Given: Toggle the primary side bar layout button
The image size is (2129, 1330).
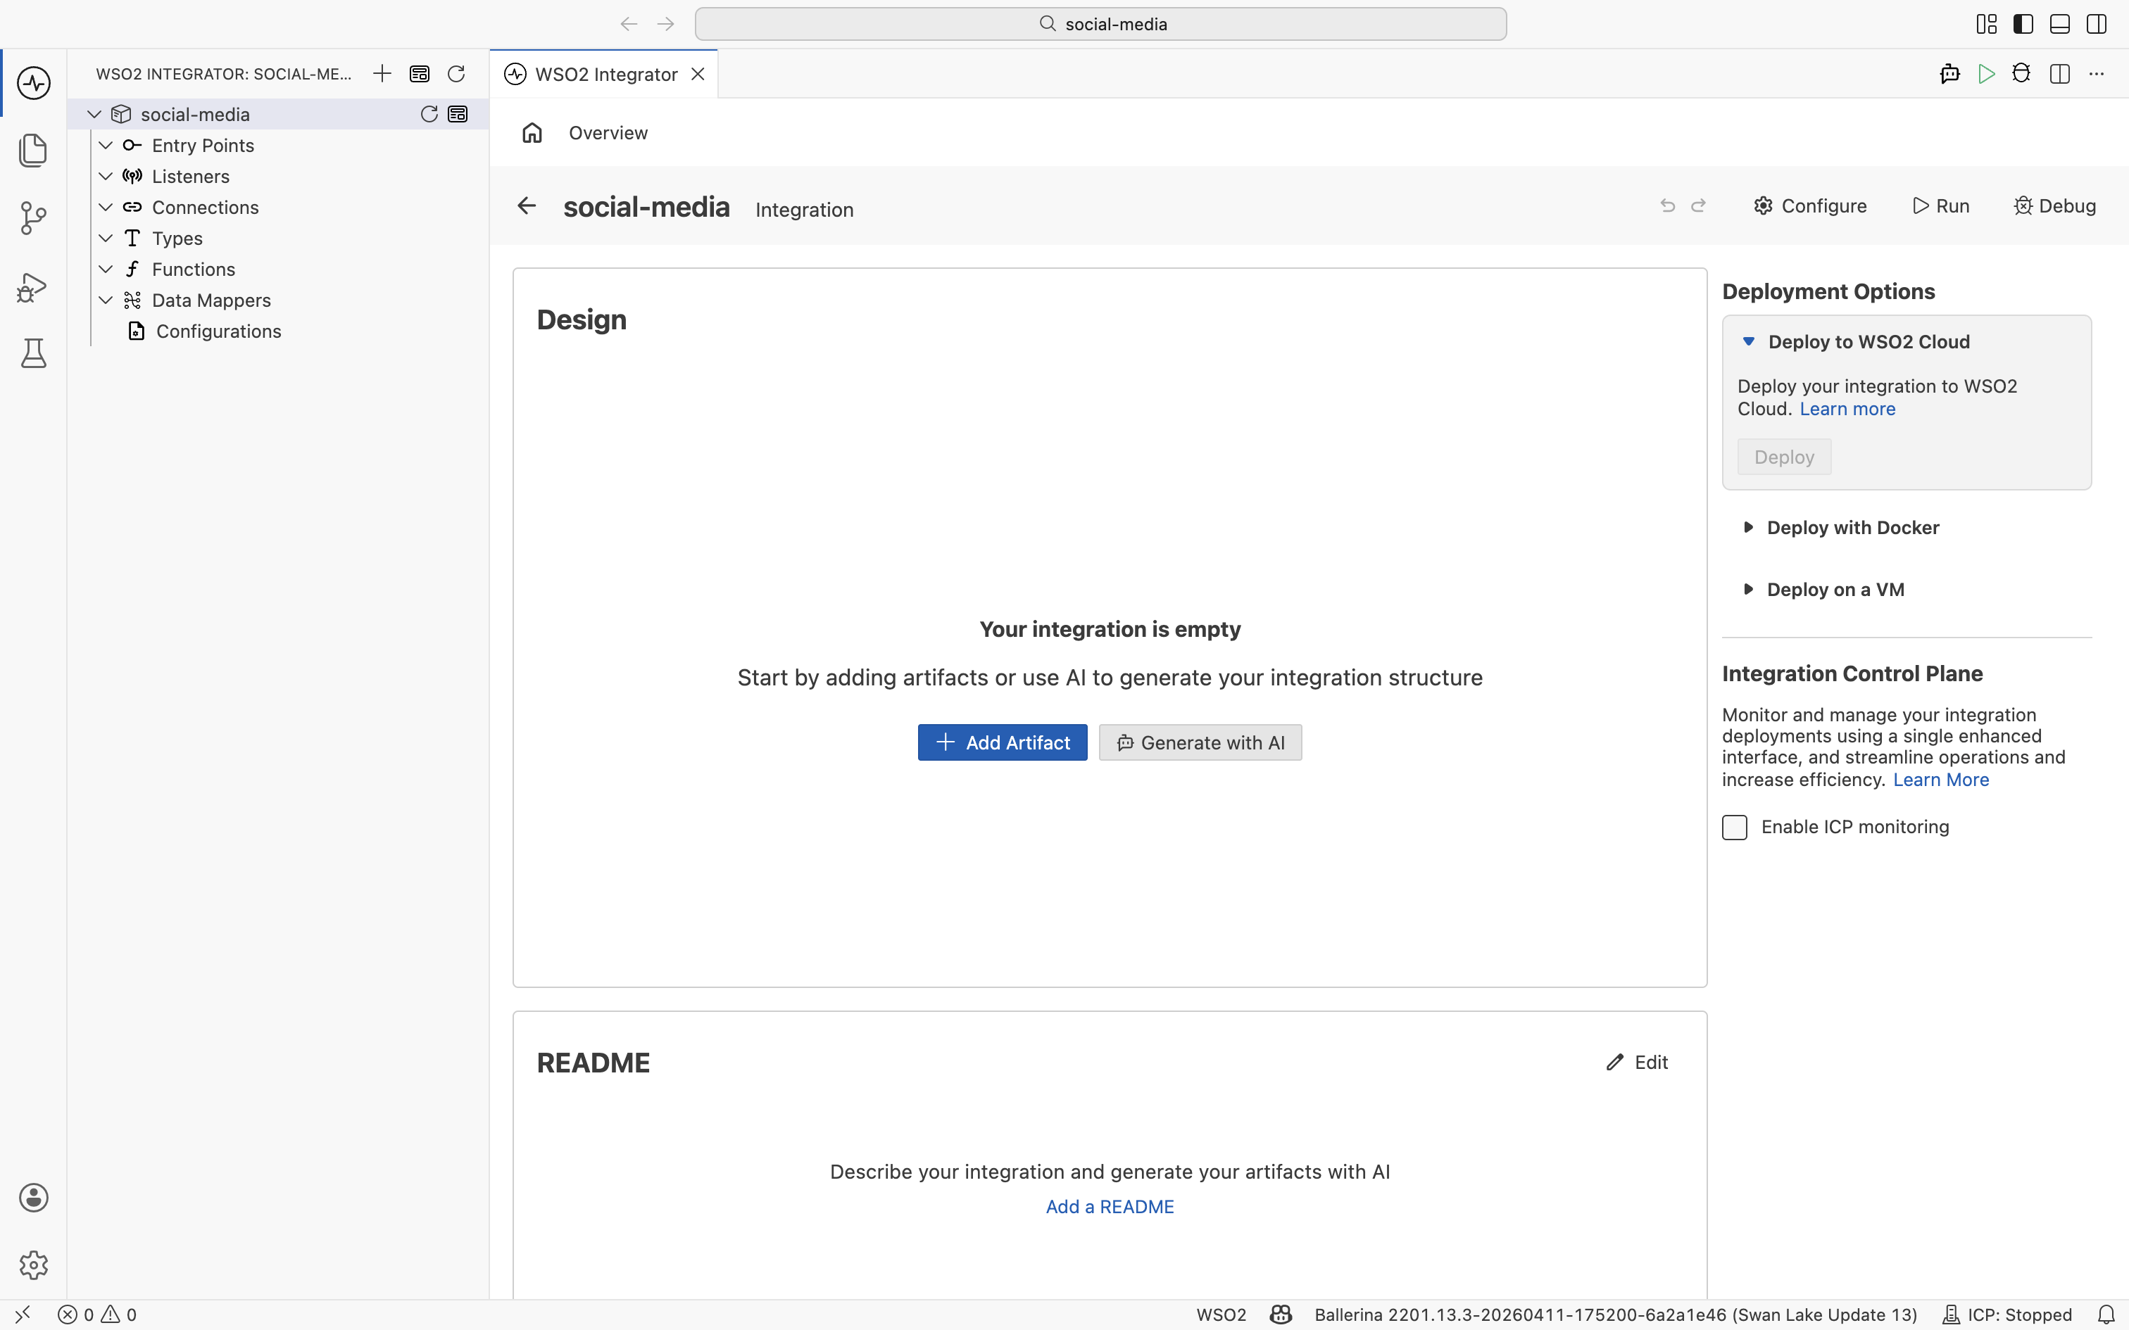Looking at the screenshot, I should pos(2023,24).
